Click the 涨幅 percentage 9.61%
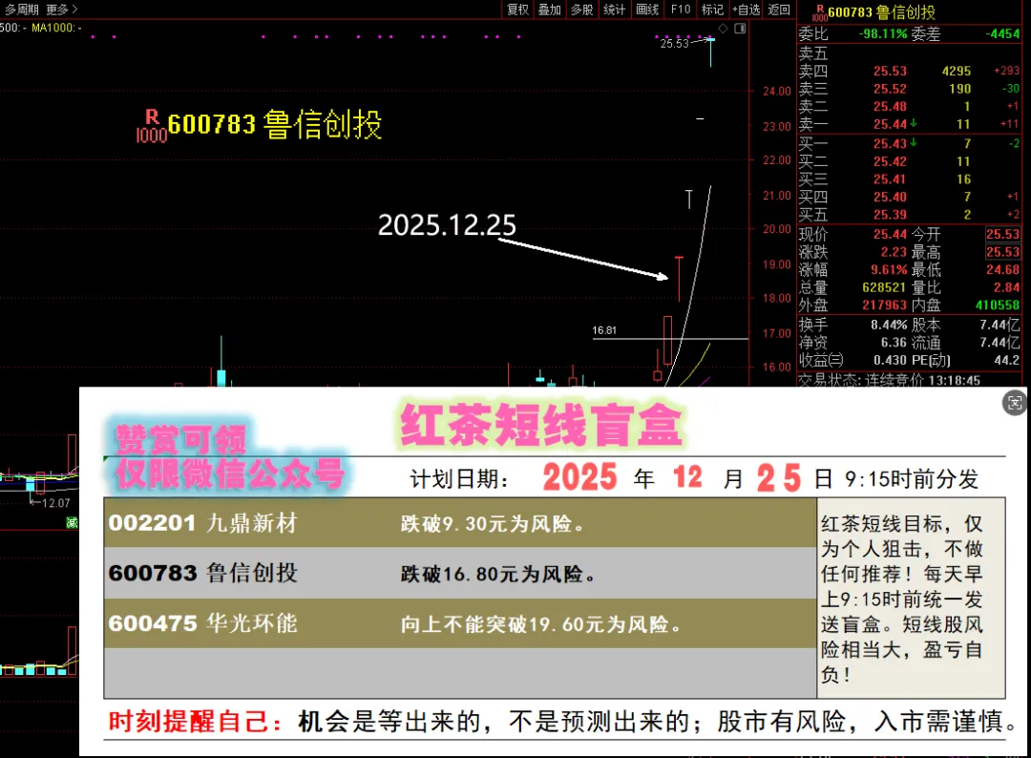Screen dimensions: 1031x758 [x=889, y=270]
